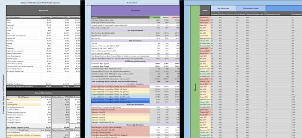The width and height of the screenshot is (302, 138).
Task: Select the 'Estimated Monthly Costs' header cell
Action: [x=43, y=93]
